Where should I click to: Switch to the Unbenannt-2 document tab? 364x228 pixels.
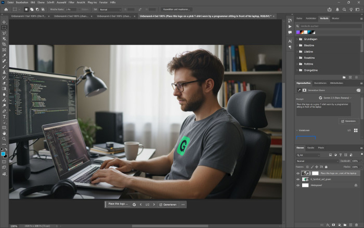click(x=71, y=16)
